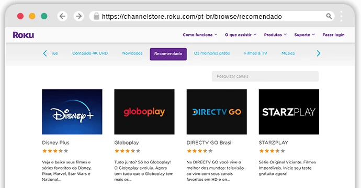Click the Globoplay title link
Screen dimensions: 361x188
127,143
